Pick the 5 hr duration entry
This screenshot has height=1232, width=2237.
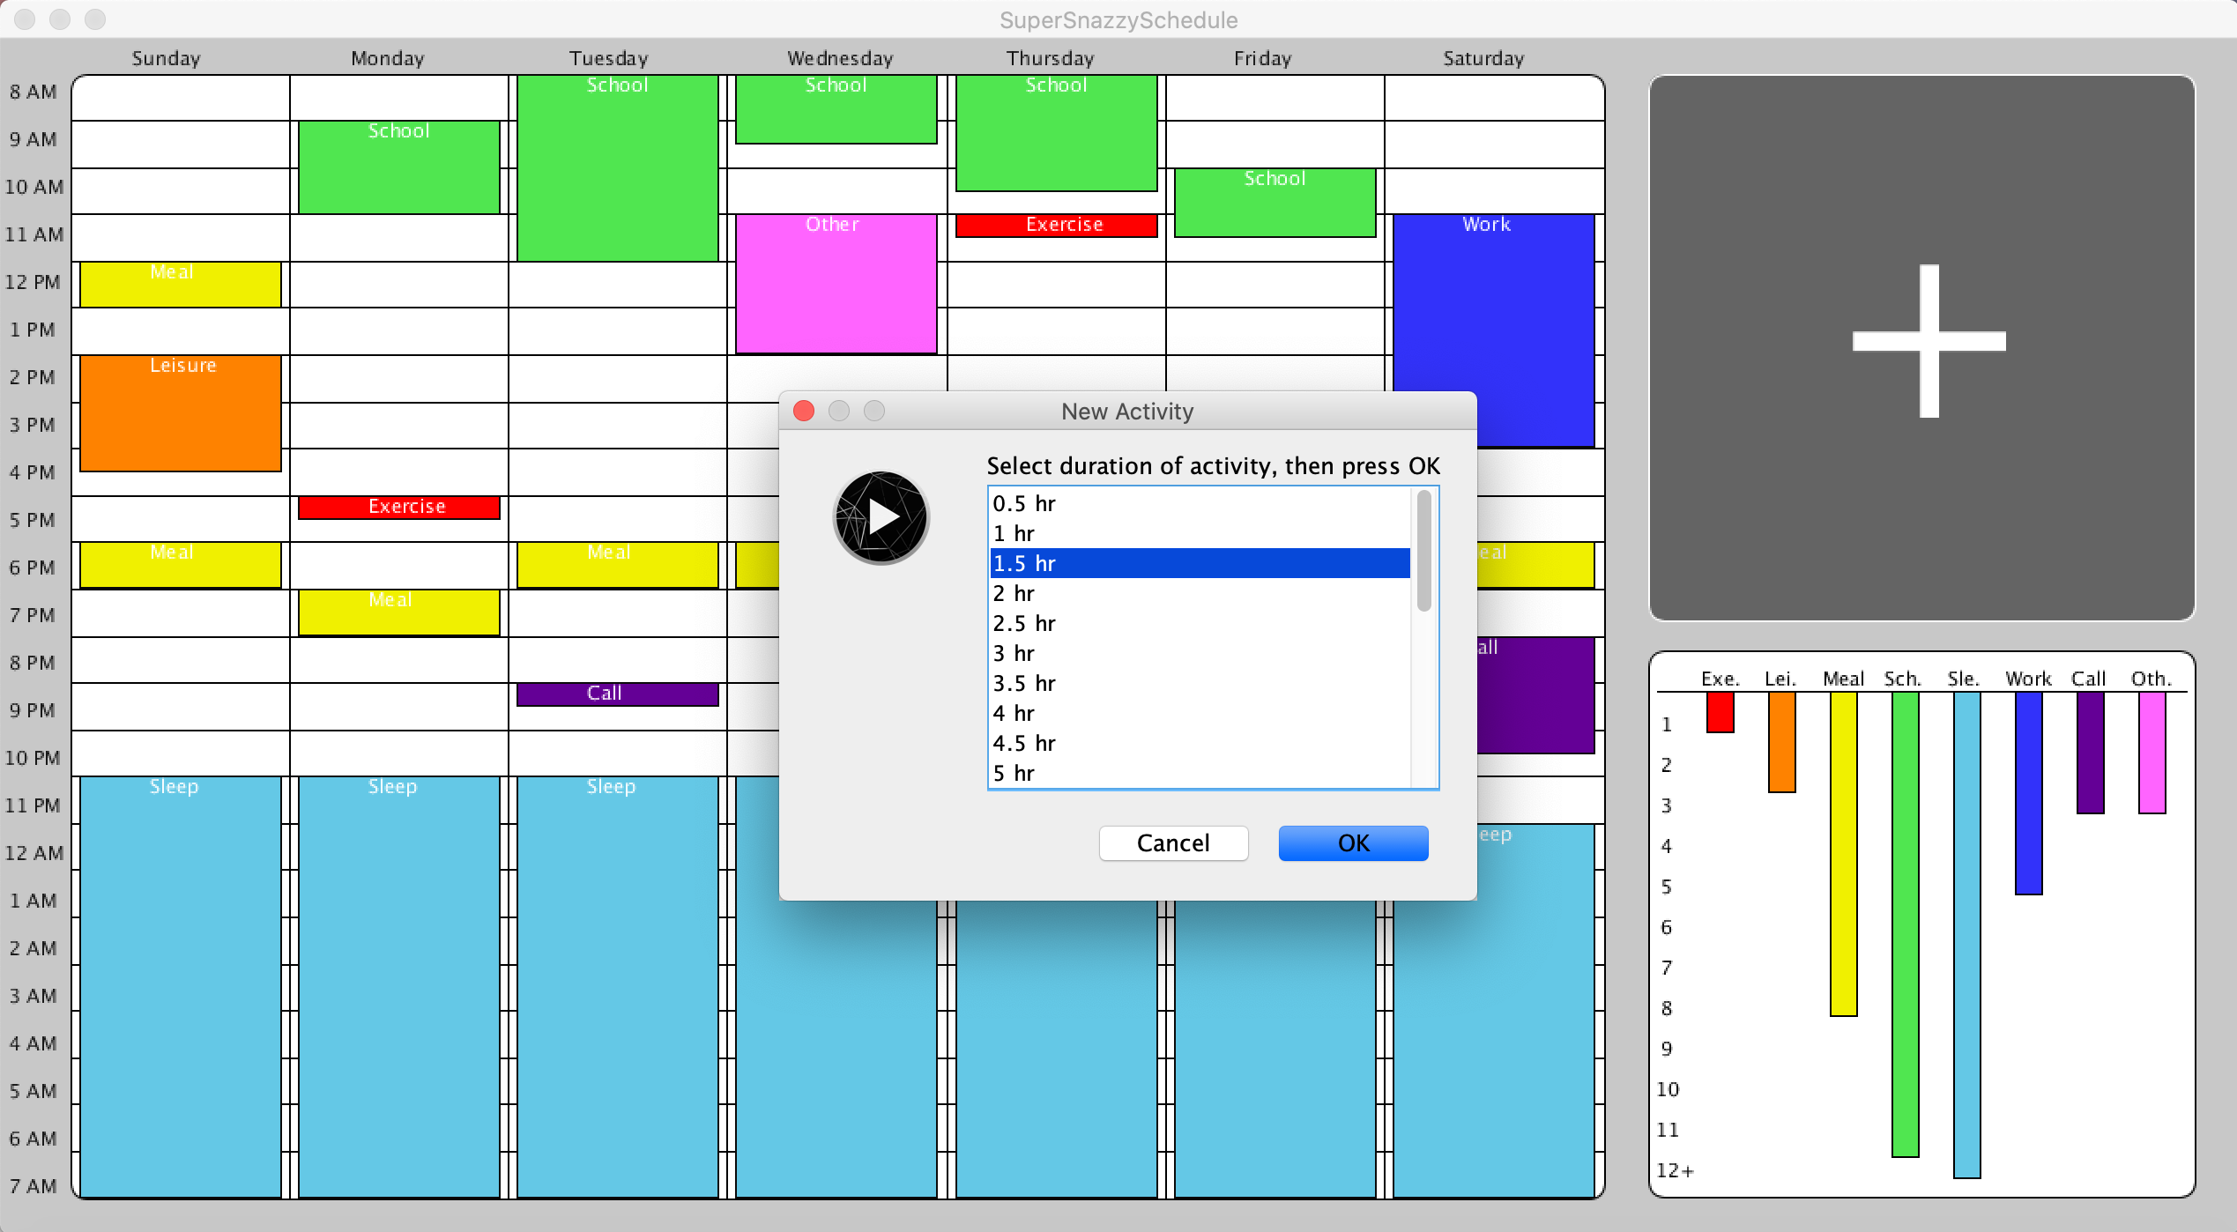[1199, 774]
